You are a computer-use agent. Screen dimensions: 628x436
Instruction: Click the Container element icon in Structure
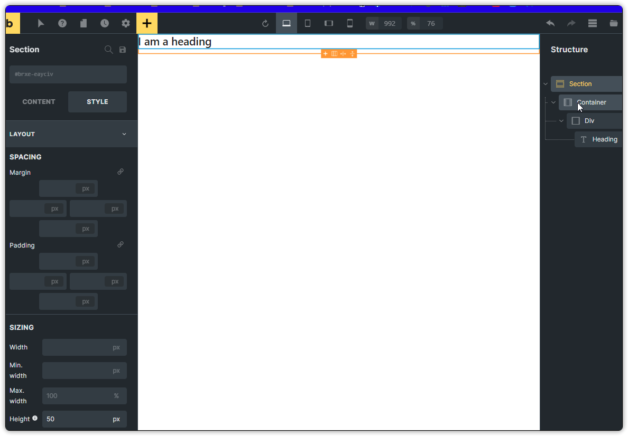[568, 102]
